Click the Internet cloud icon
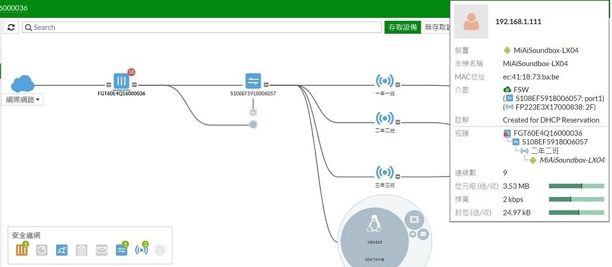 click(x=23, y=83)
